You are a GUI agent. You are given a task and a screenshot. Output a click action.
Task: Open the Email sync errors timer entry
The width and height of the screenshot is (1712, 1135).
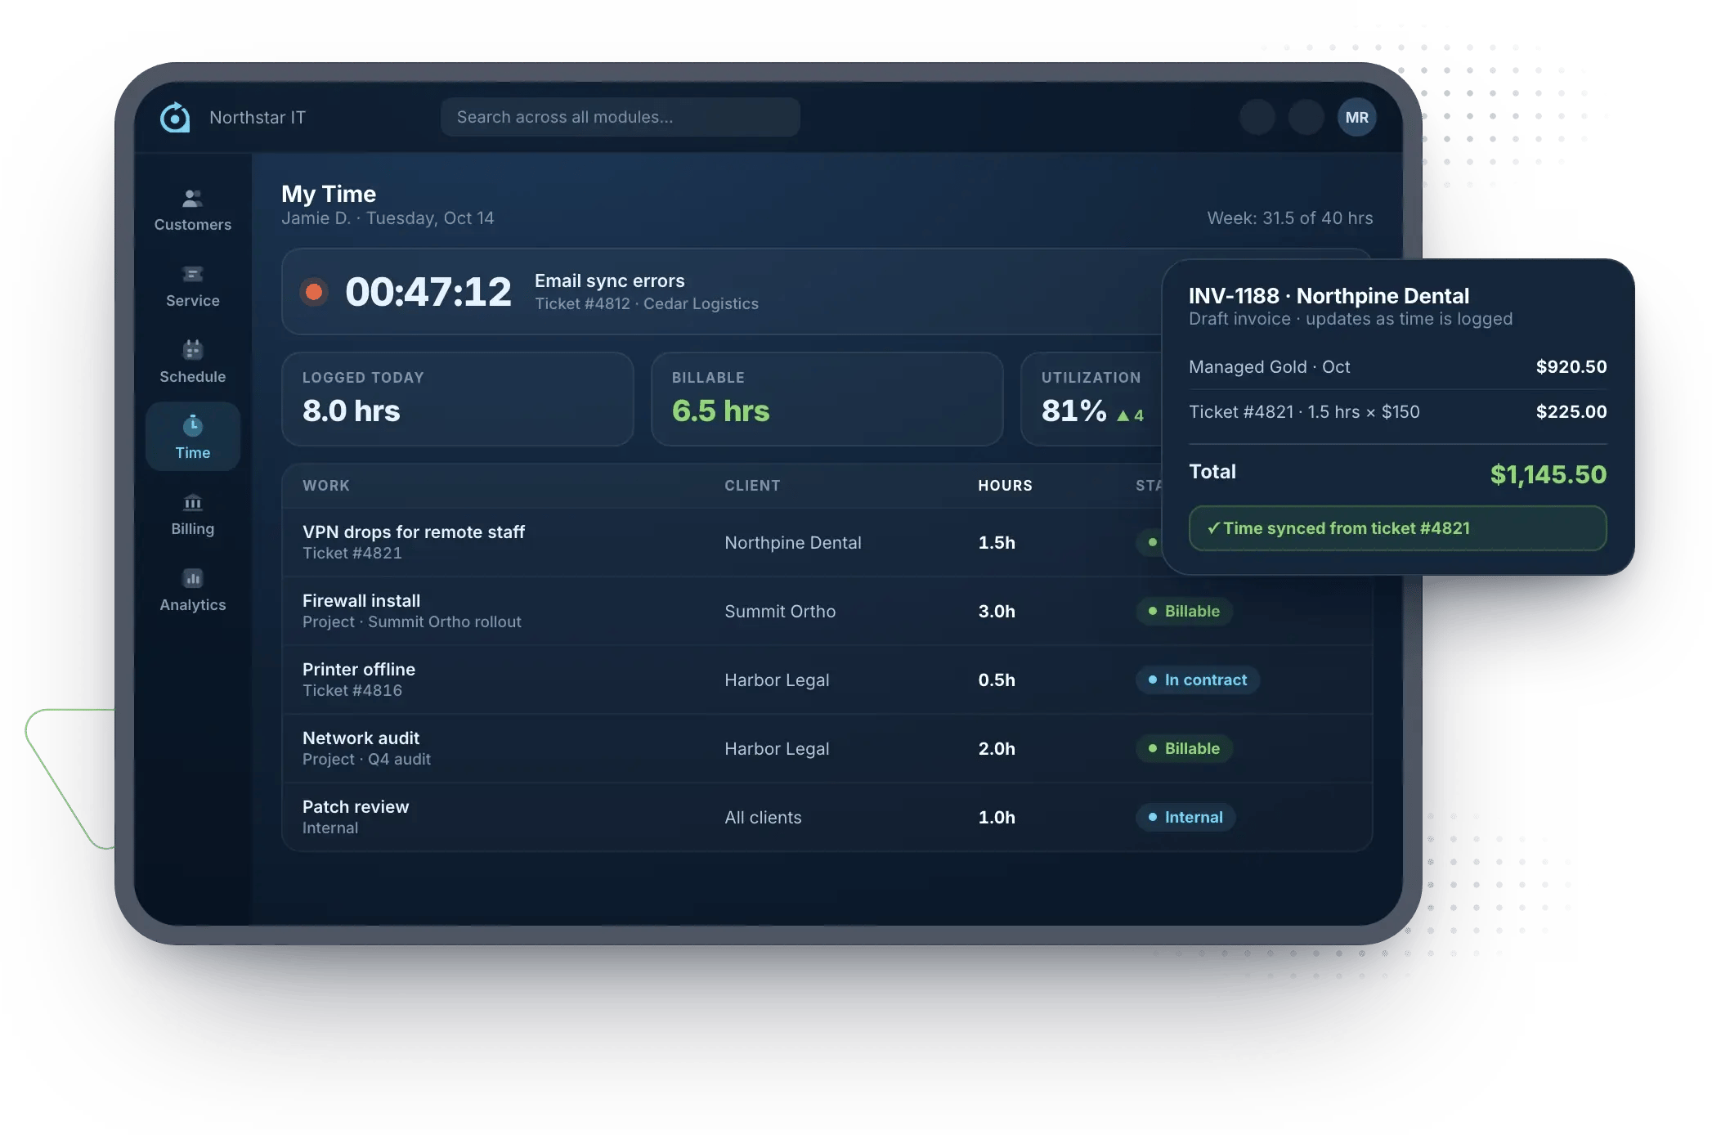610,280
